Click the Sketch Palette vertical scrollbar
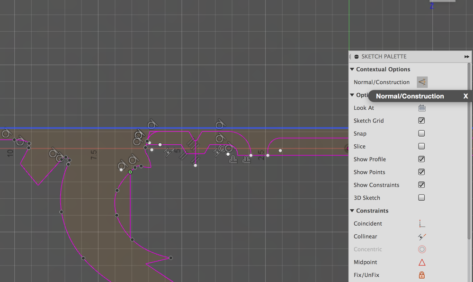 click(469, 151)
